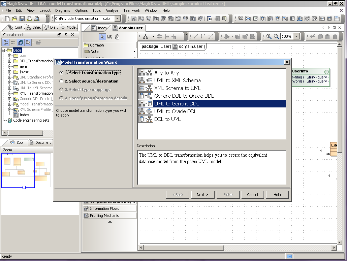
Task: Switch to the Inheritance browser tab
Action: (x=34, y=27)
